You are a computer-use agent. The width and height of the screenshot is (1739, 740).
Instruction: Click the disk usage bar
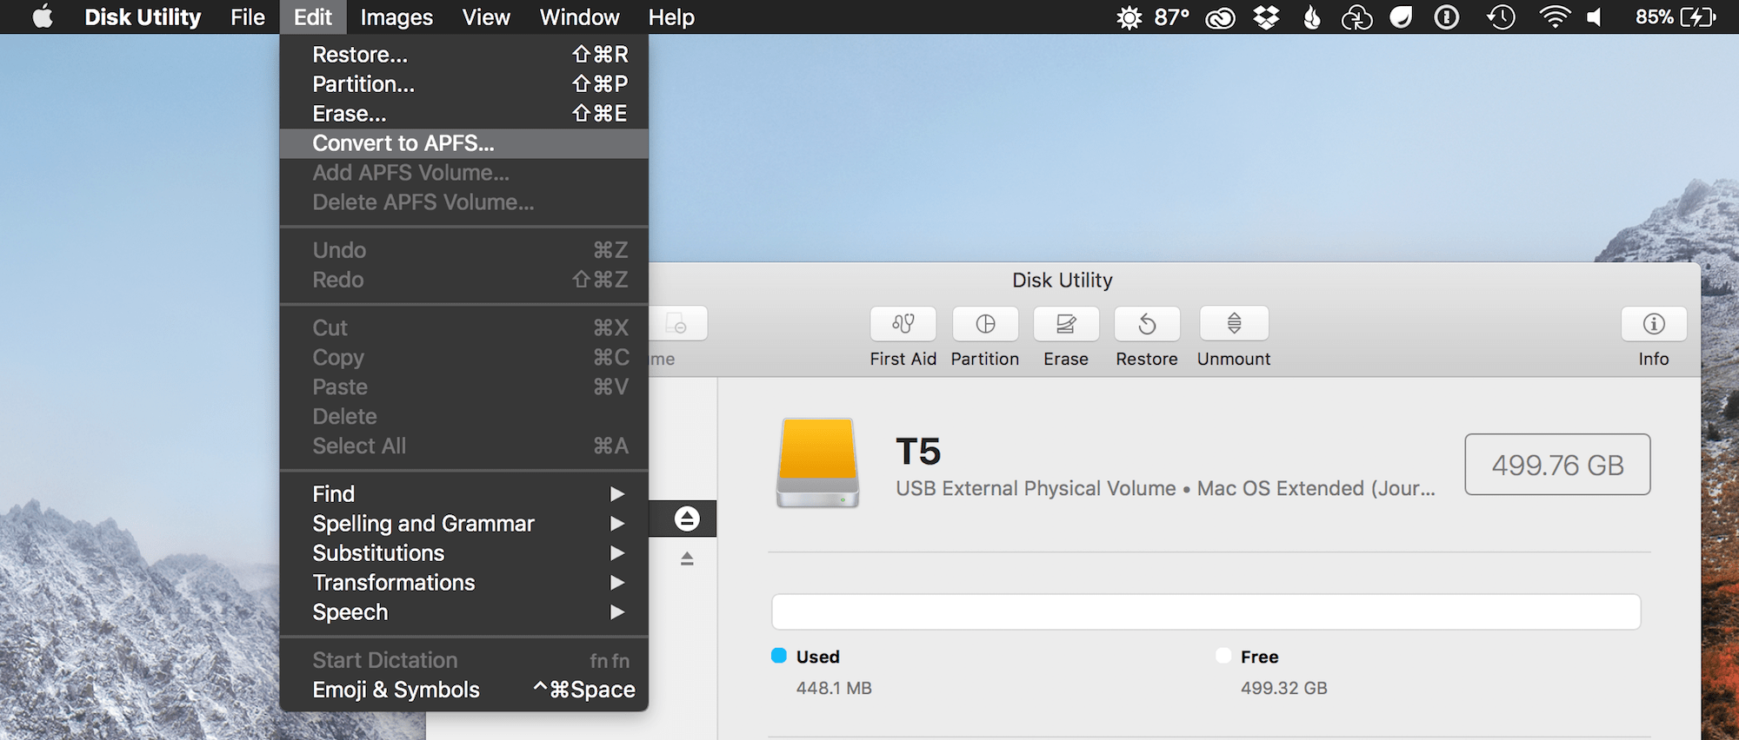click(x=1206, y=612)
